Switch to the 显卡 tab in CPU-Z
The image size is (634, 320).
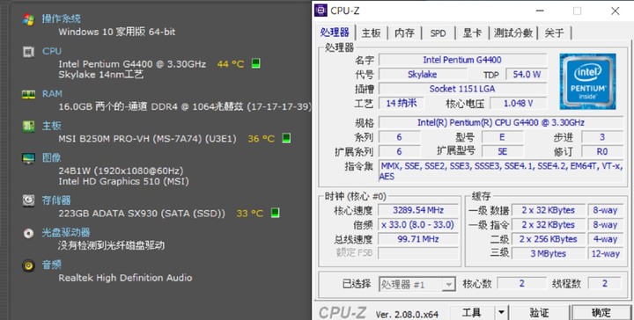[472, 33]
